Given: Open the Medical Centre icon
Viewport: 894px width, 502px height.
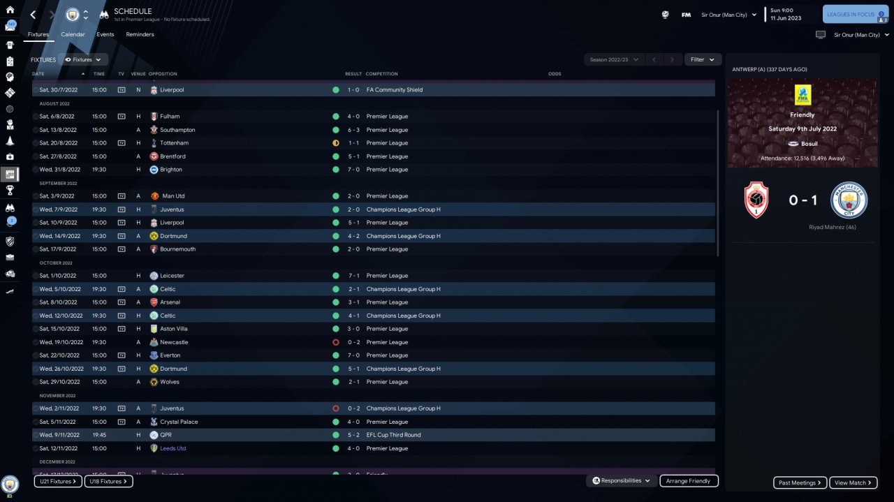Looking at the screenshot, I should (x=10, y=157).
